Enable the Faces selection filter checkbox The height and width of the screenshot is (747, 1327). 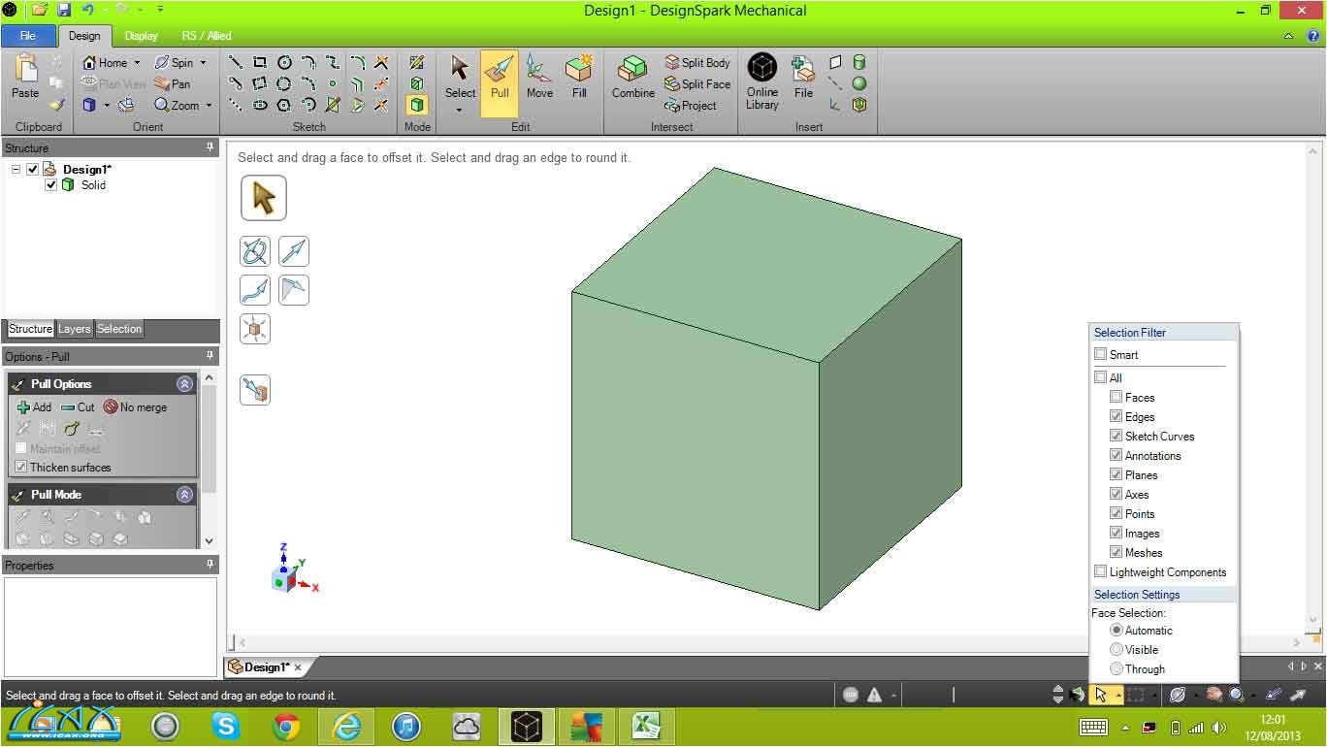[x=1116, y=398]
